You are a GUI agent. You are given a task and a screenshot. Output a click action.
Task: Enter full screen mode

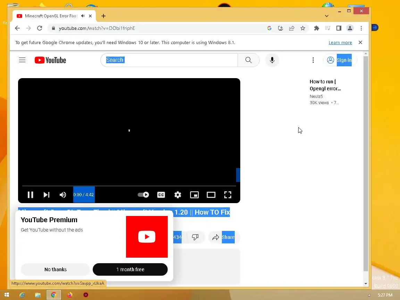(x=228, y=195)
